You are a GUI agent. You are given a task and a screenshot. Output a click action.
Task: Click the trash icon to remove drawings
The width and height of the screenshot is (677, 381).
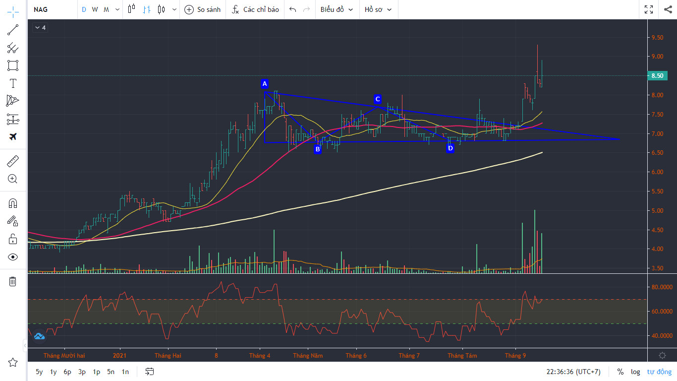pos(13,281)
